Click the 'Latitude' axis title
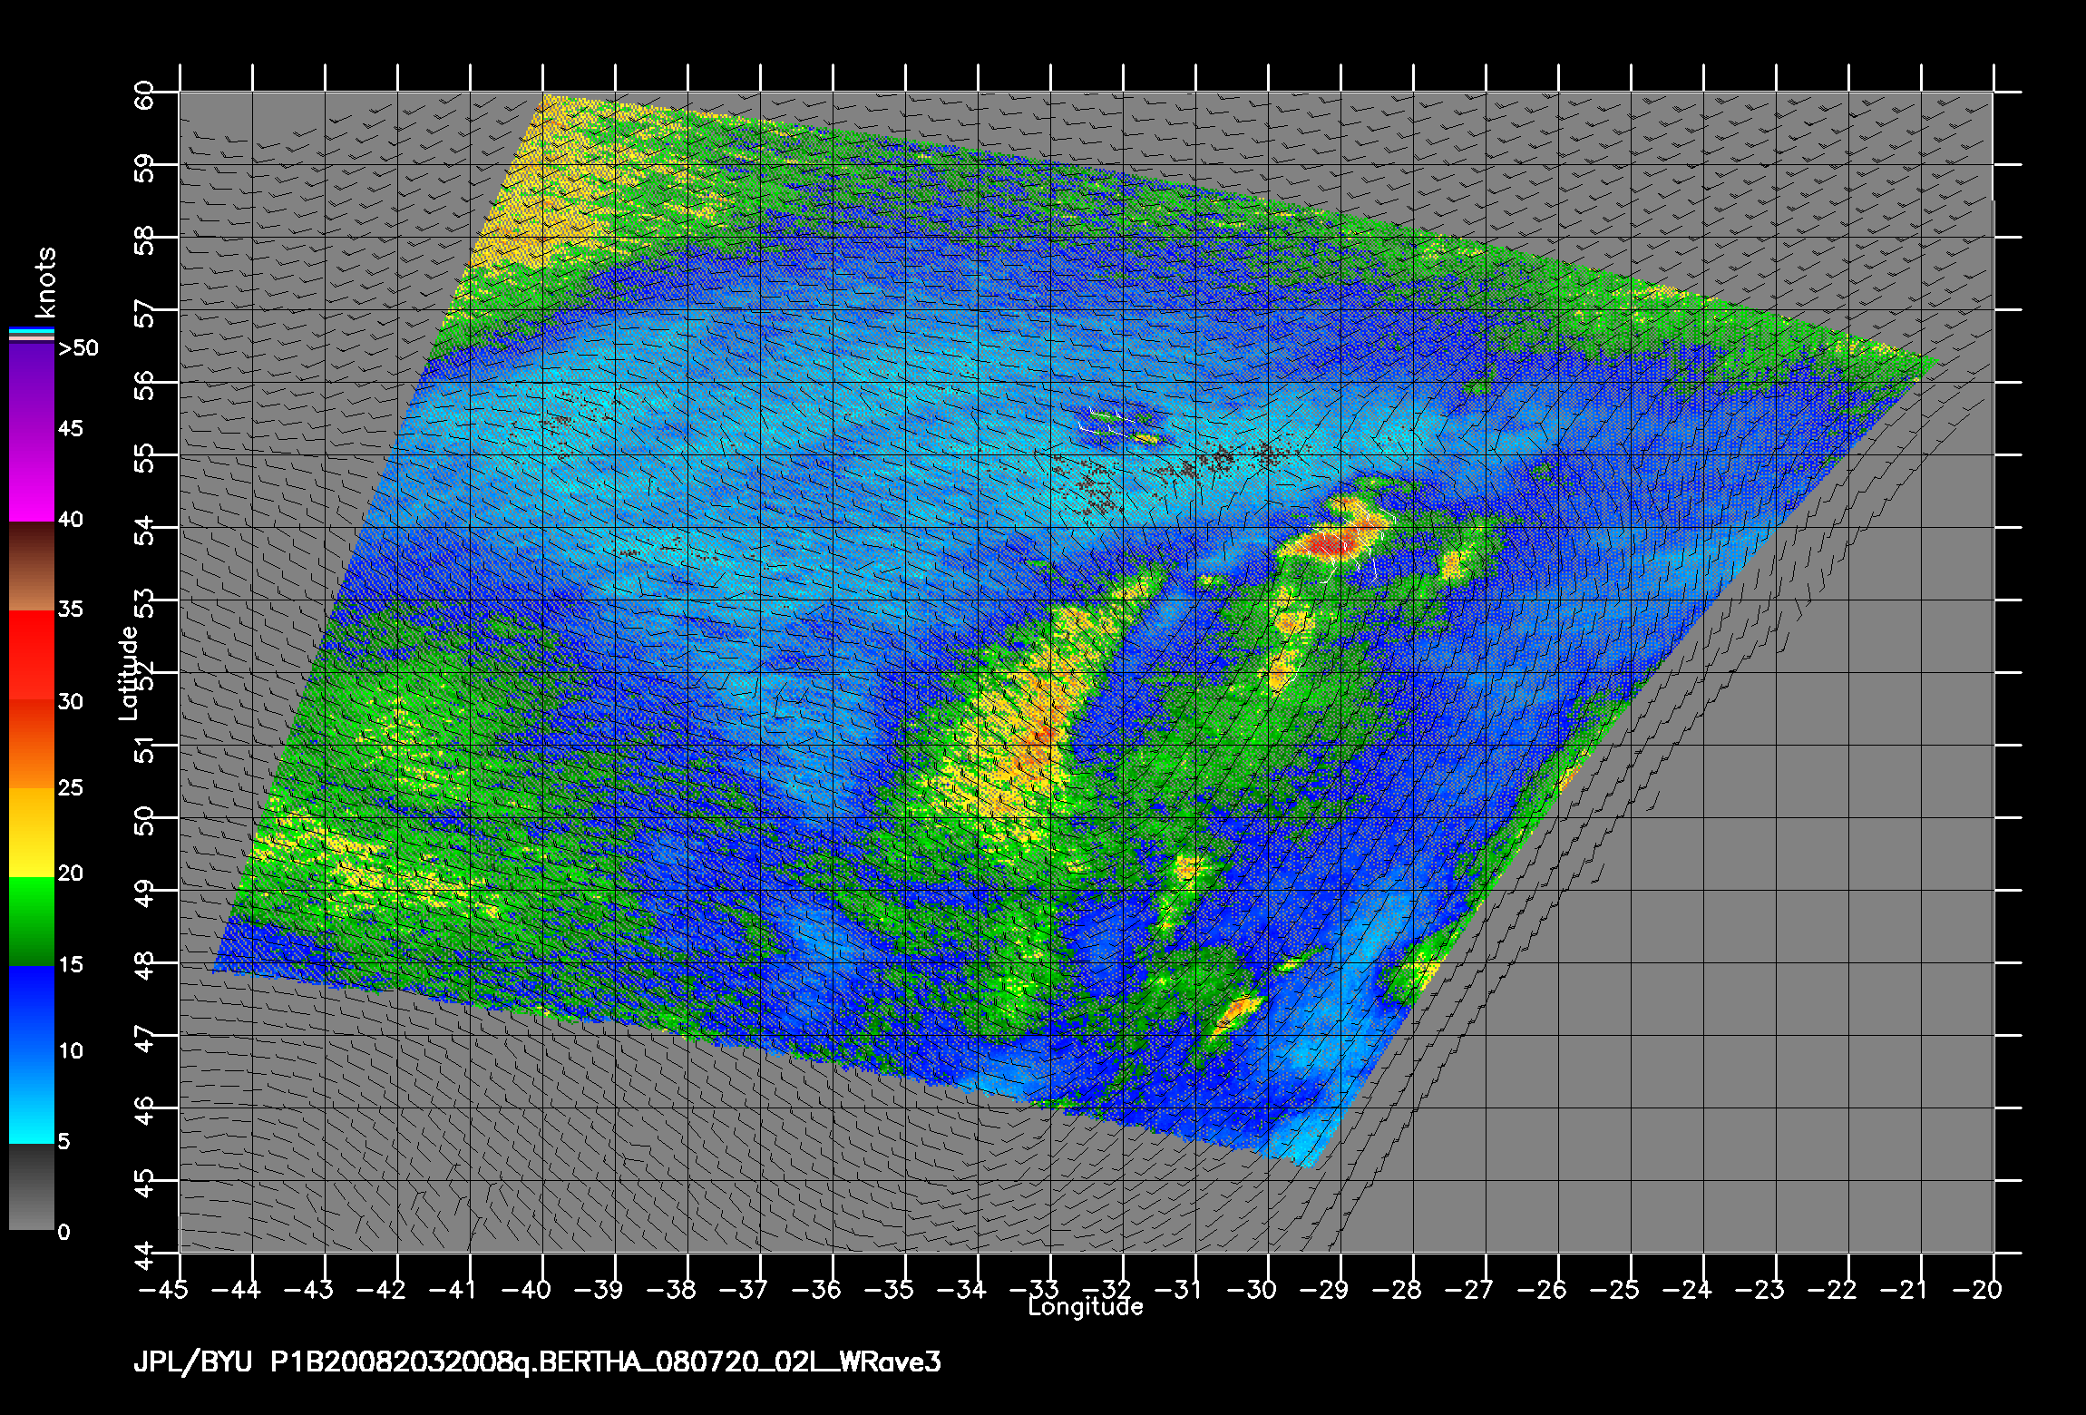Screen dimensions: 2086x1415 pyautogui.click(x=130, y=673)
